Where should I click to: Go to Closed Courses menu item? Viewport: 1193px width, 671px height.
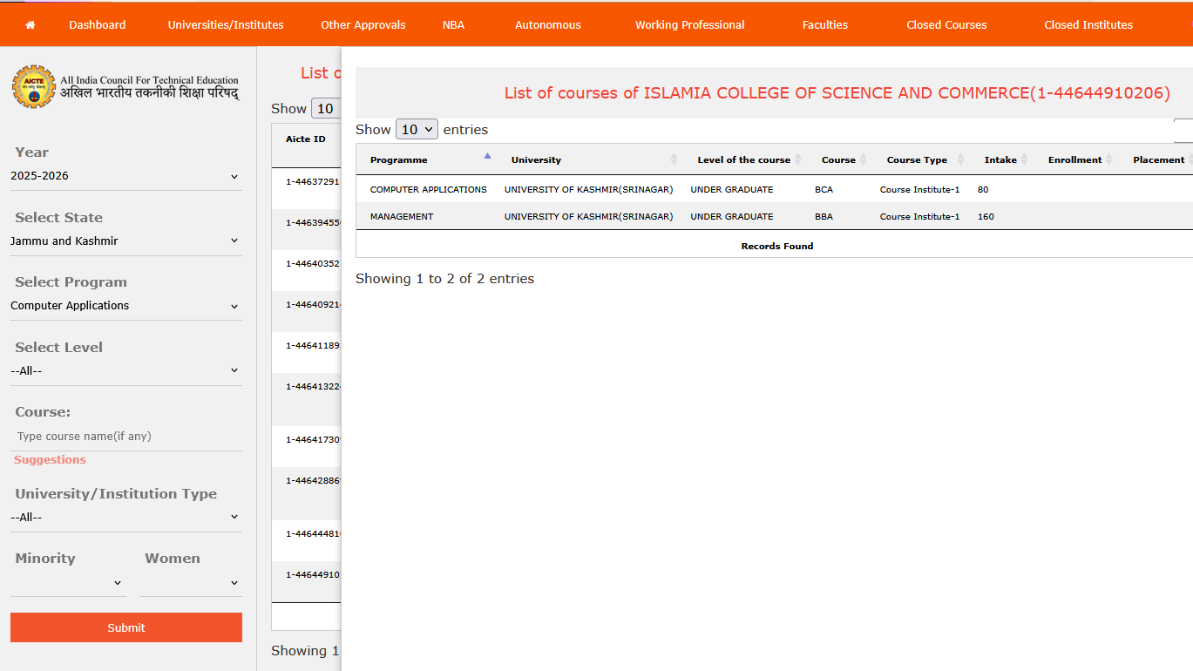point(946,25)
